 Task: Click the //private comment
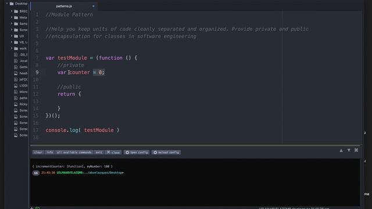pos(70,65)
